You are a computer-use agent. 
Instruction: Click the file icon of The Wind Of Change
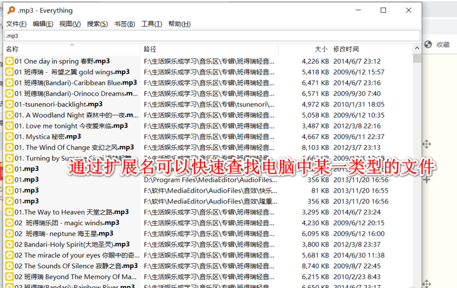9,147
